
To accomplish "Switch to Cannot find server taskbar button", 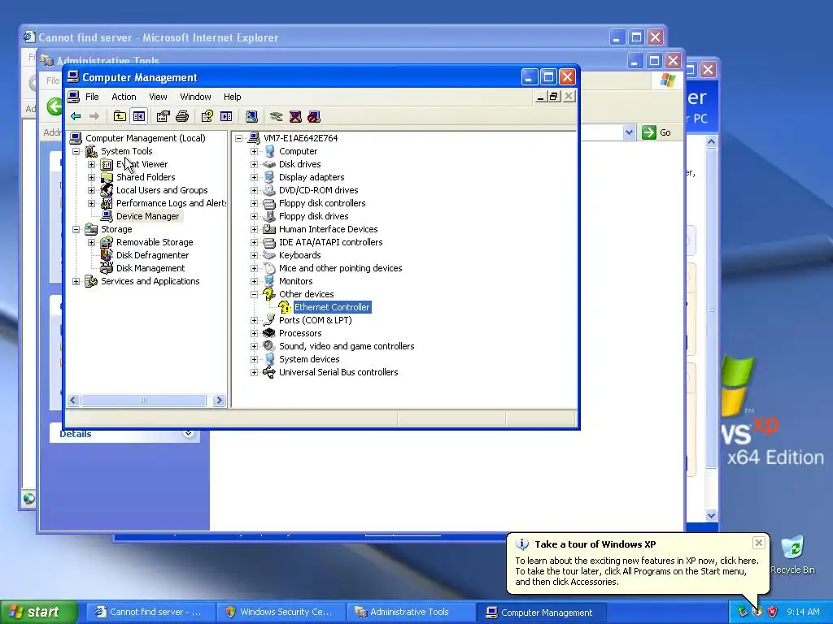I will (150, 612).
